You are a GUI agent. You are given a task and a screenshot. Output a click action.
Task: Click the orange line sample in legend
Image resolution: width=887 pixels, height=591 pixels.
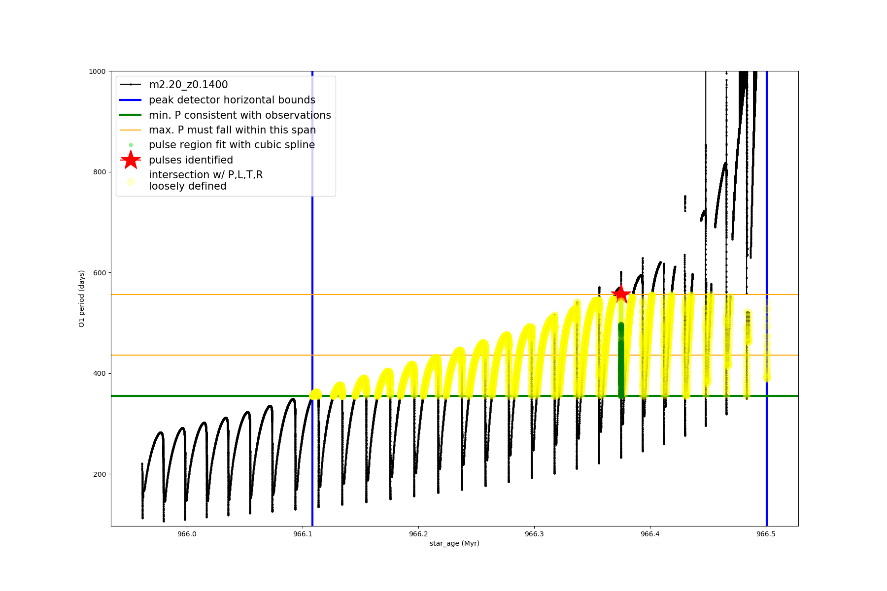pyautogui.click(x=131, y=130)
